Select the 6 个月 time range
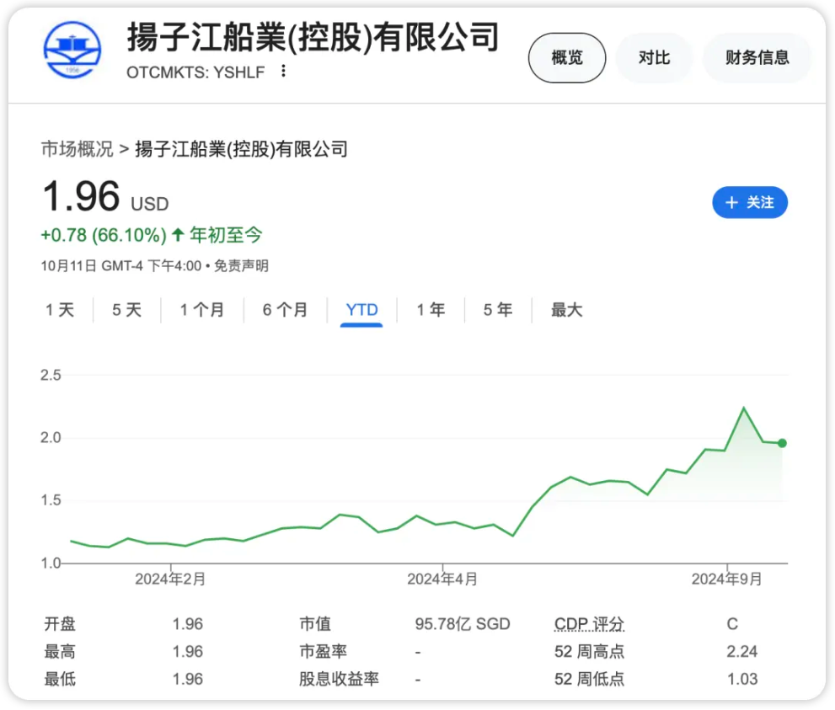This screenshot has height=710, width=835. [x=285, y=310]
